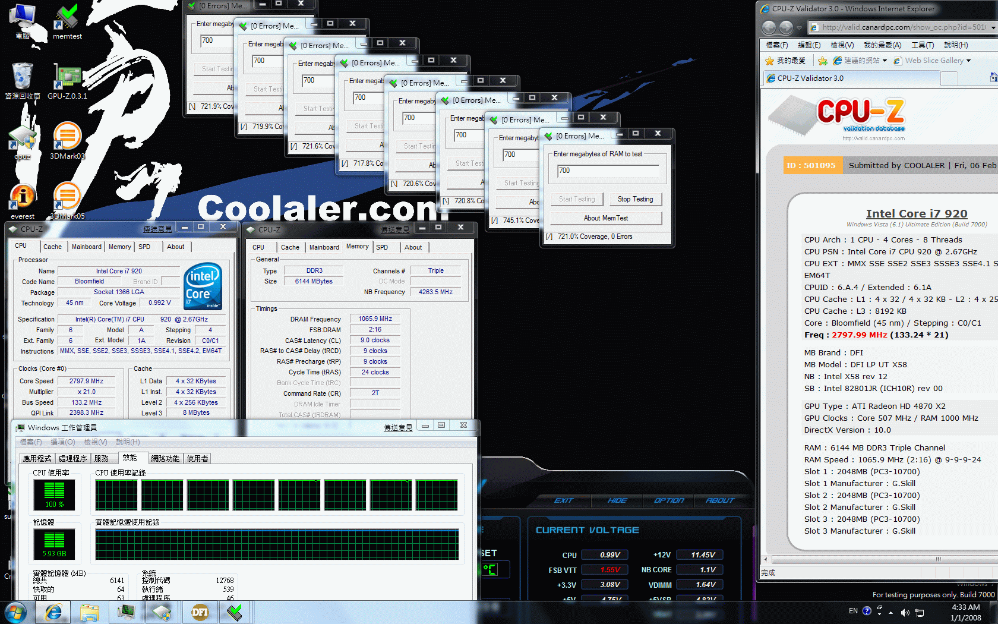
Task: Click the blue help tray icon
Action: click(x=867, y=611)
